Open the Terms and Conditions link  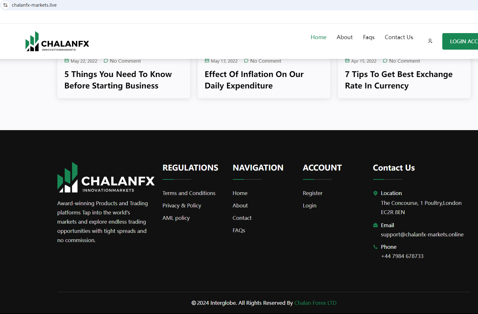coord(189,193)
